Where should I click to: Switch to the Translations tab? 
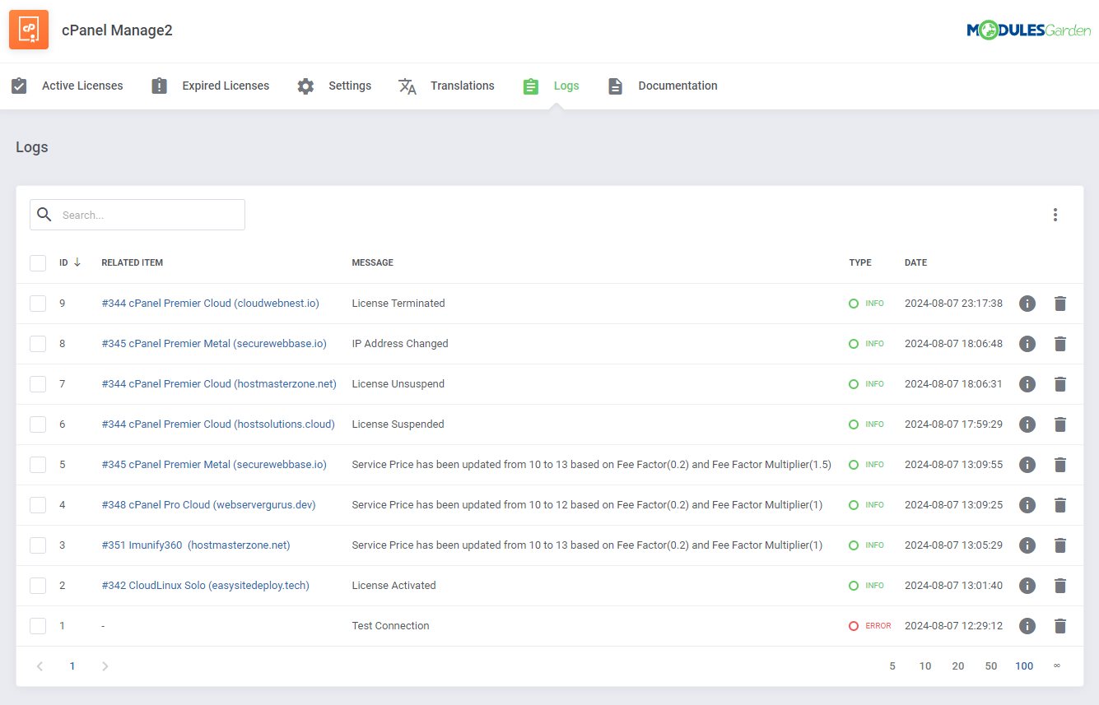point(446,86)
